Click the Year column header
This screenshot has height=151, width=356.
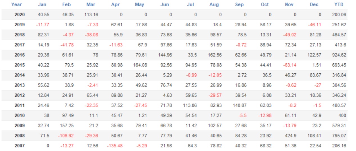pos(17,4)
